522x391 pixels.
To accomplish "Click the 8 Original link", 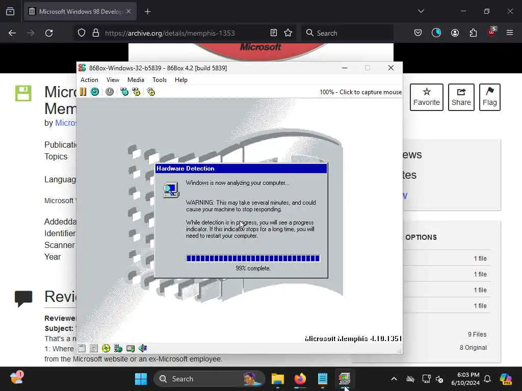I will pyautogui.click(x=473, y=347).
